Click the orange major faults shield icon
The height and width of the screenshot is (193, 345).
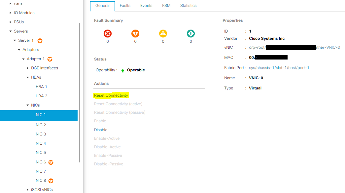click(x=135, y=33)
